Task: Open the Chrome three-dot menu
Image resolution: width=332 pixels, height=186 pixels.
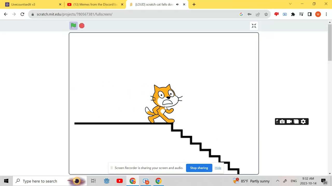Action: (x=326, y=14)
